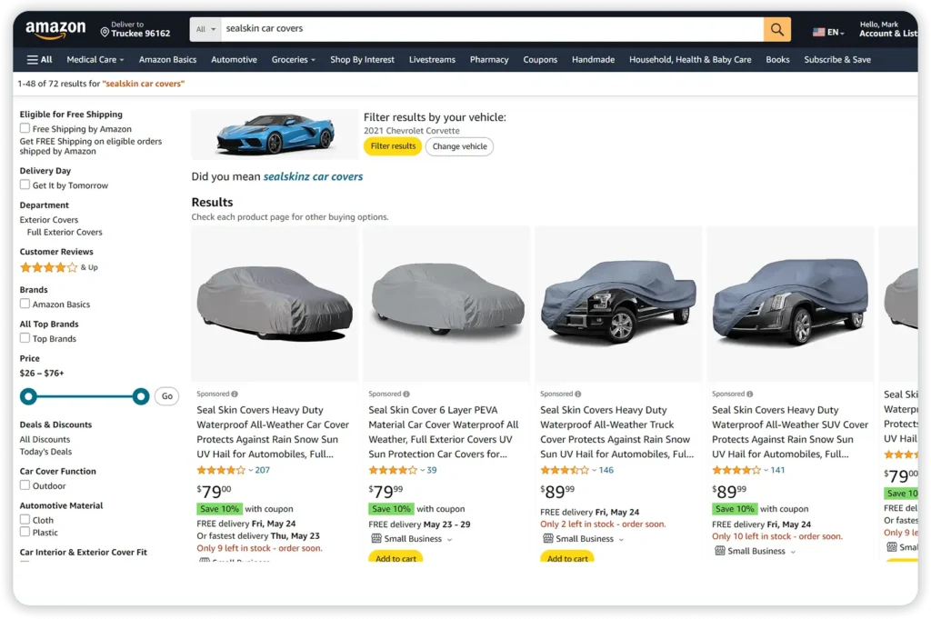Enable Get It by Tomorrow filter

25,185
